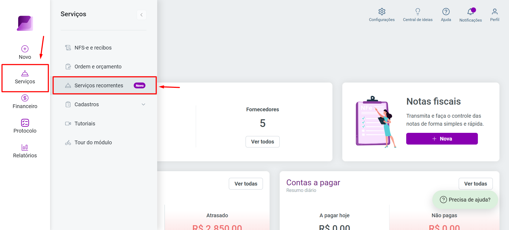Click the NFS-e e recibos document icon
The height and width of the screenshot is (230, 509).
pyautogui.click(x=68, y=48)
